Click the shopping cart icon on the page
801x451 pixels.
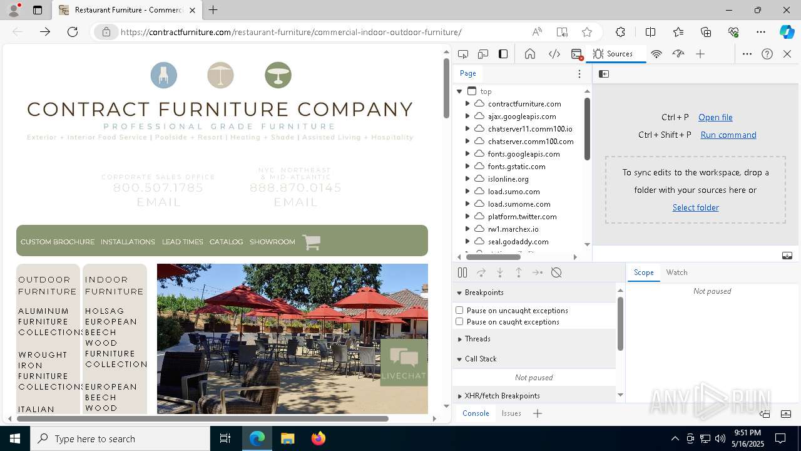pos(312,242)
